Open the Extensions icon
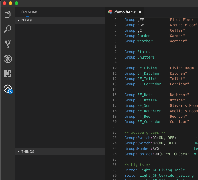The image size is (198, 180). click(x=8, y=73)
